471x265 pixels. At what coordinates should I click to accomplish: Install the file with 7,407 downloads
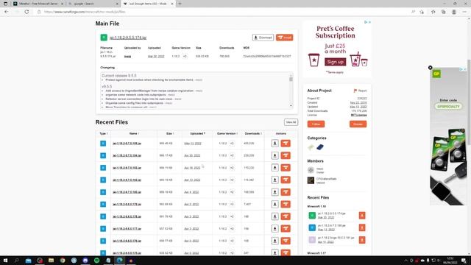[286, 204]
